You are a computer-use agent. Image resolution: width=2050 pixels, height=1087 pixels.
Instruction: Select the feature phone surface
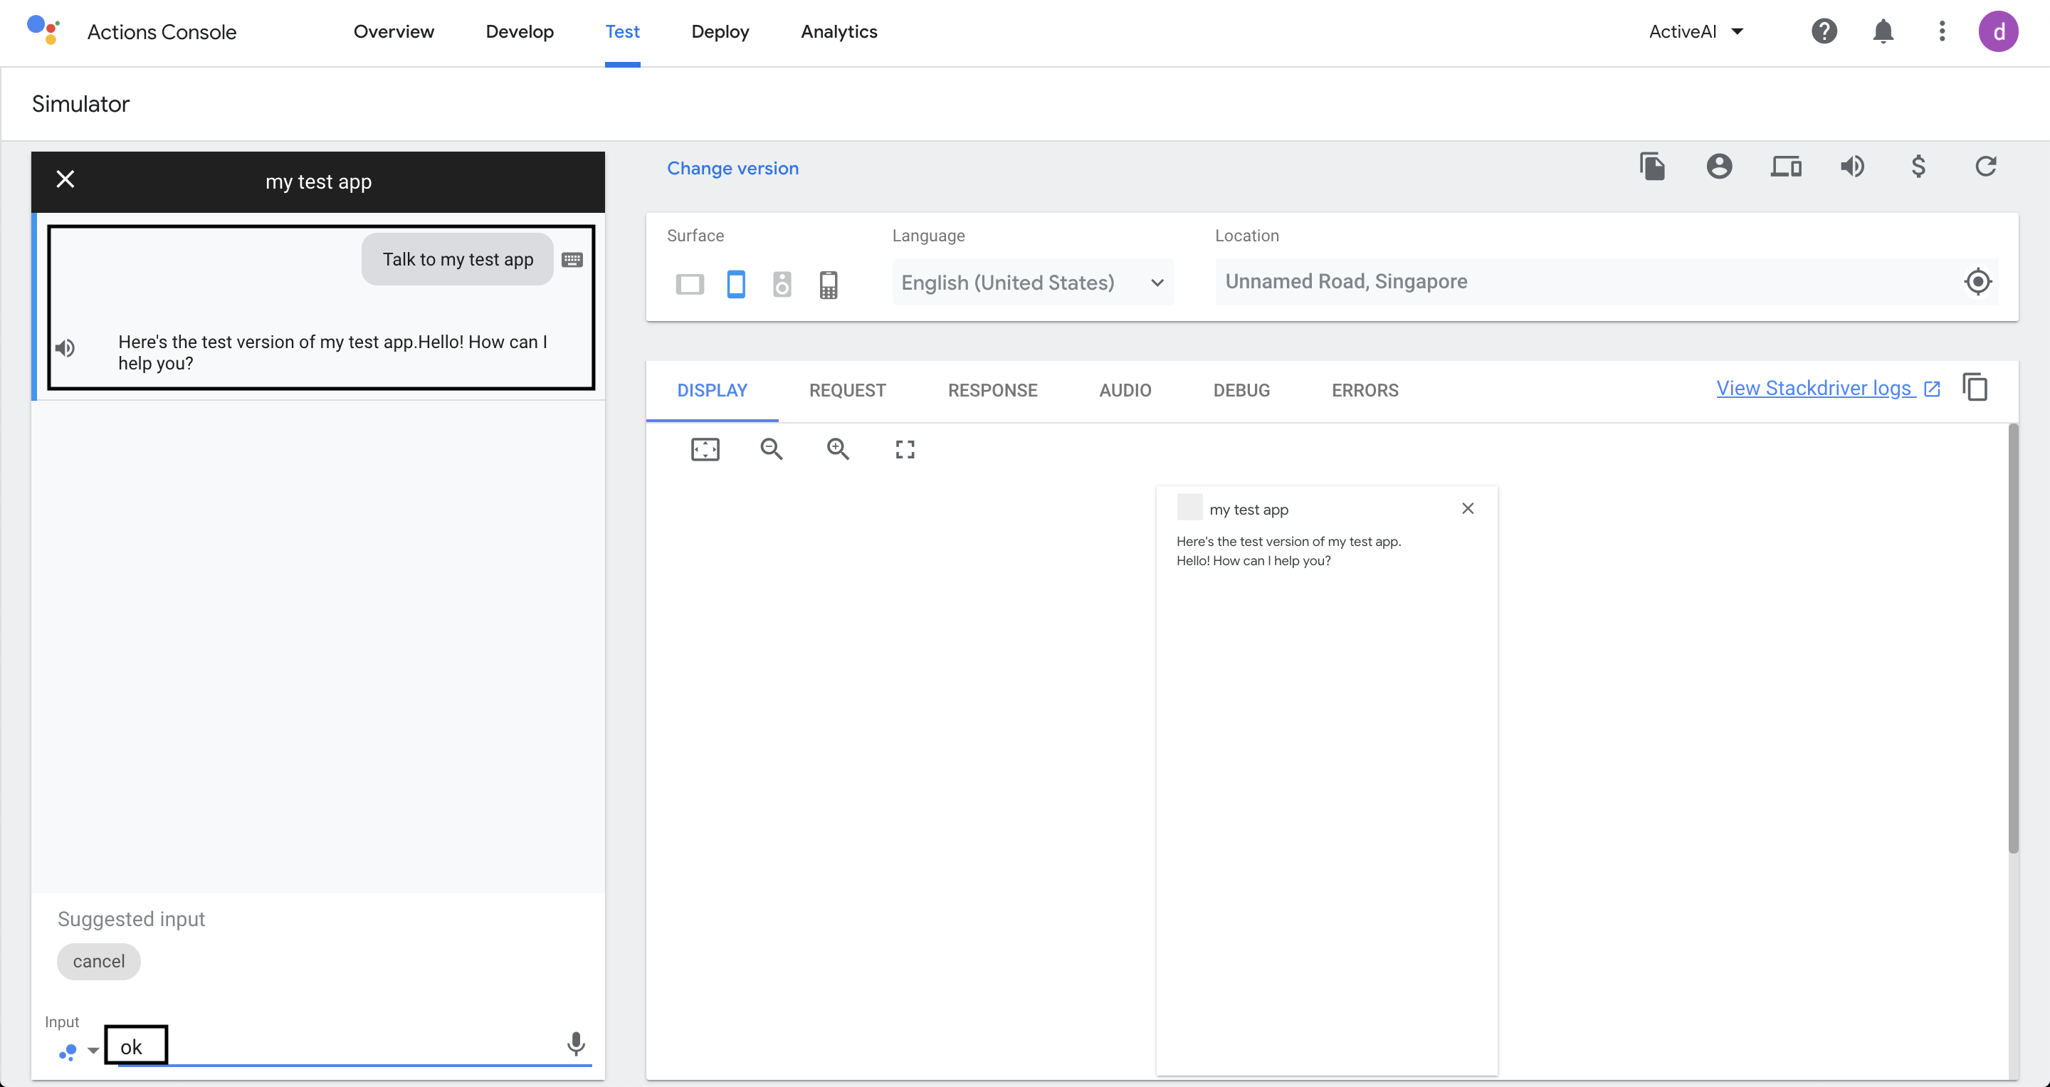pos(829,284)
